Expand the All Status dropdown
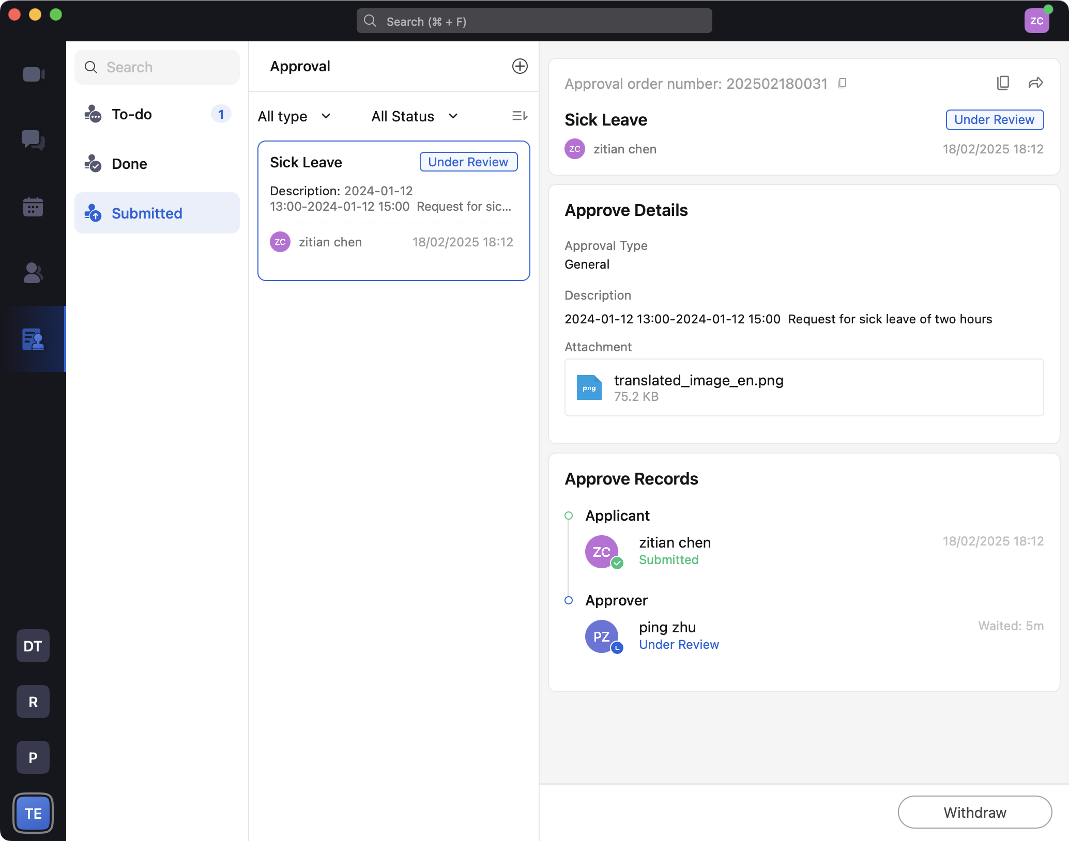The image size is (1069, 841). pyautogui.click(x=415, y=116)
